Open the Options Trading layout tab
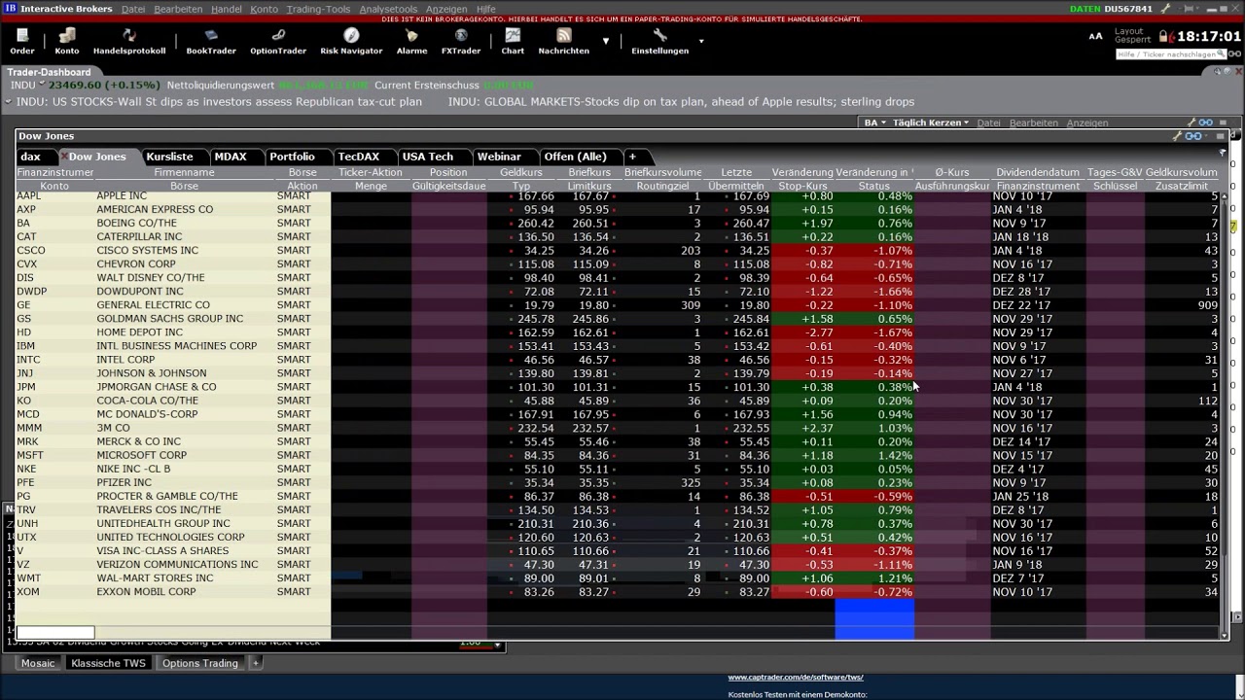The width and height of the screenshot is (1245, 700). click(x=200, y=663)
